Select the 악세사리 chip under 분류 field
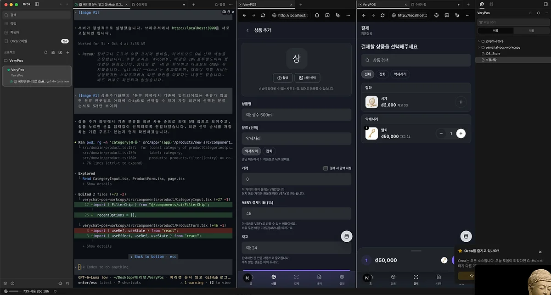Image resolution: width=551 pixels, height=295 pixels. [251, 151]
